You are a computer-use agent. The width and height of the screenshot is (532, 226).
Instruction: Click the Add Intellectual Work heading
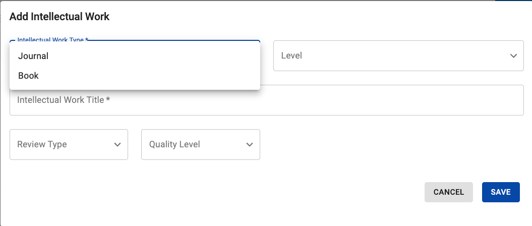[x=60, y=17]
